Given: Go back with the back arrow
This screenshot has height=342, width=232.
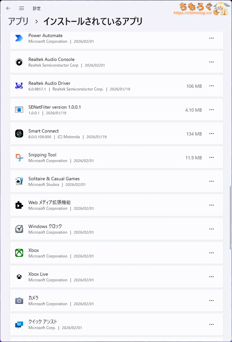Looking at the screenshot, I should (x=8, y=8).
